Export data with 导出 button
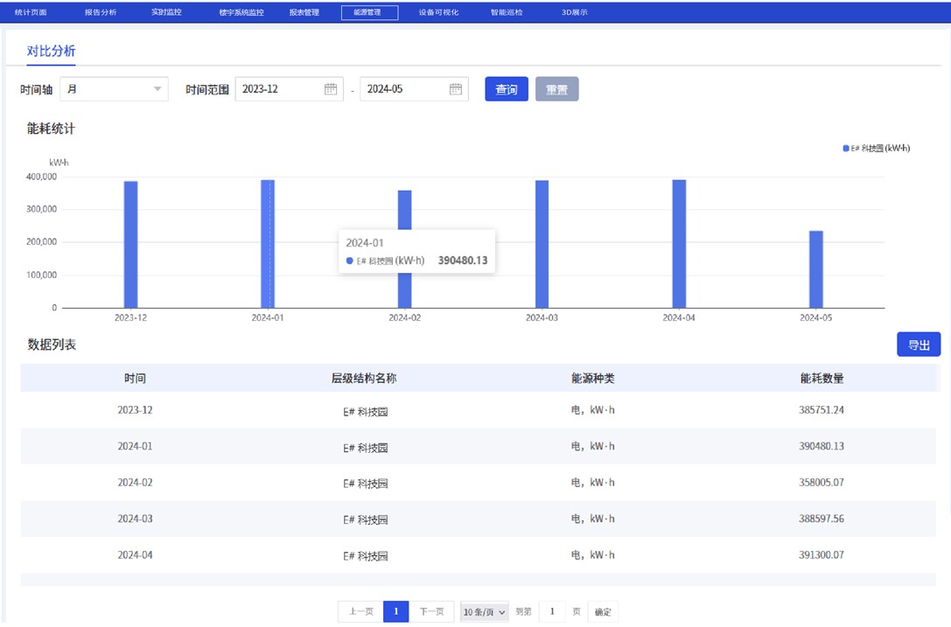951x627 pixels. pyautogui.click(x=919, y=345)
